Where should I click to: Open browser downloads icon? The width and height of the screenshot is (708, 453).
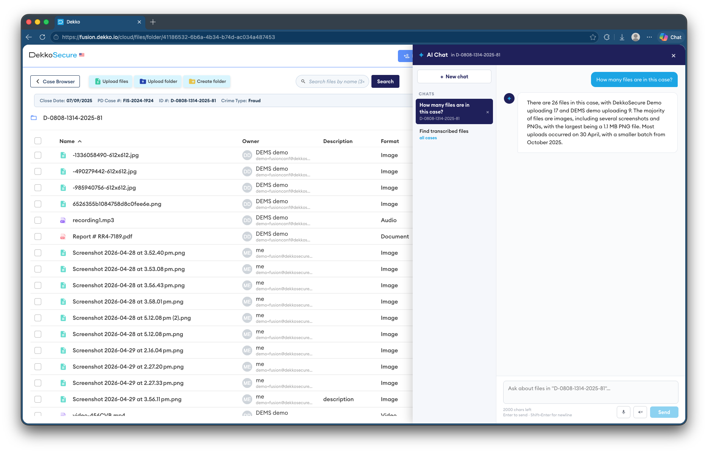click(622, 37)
